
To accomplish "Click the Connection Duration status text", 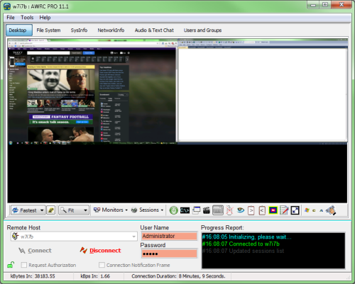I will [x=178, y=276].
